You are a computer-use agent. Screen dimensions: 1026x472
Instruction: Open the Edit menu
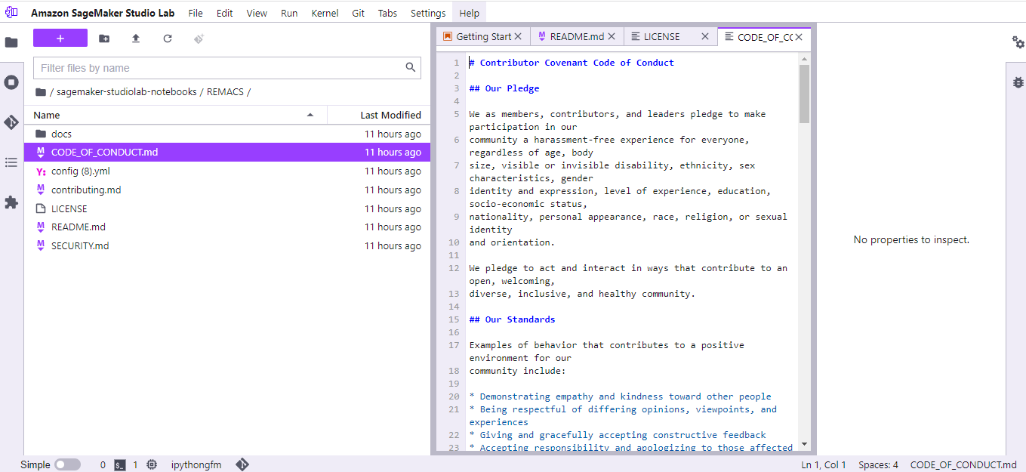[224, 13]
